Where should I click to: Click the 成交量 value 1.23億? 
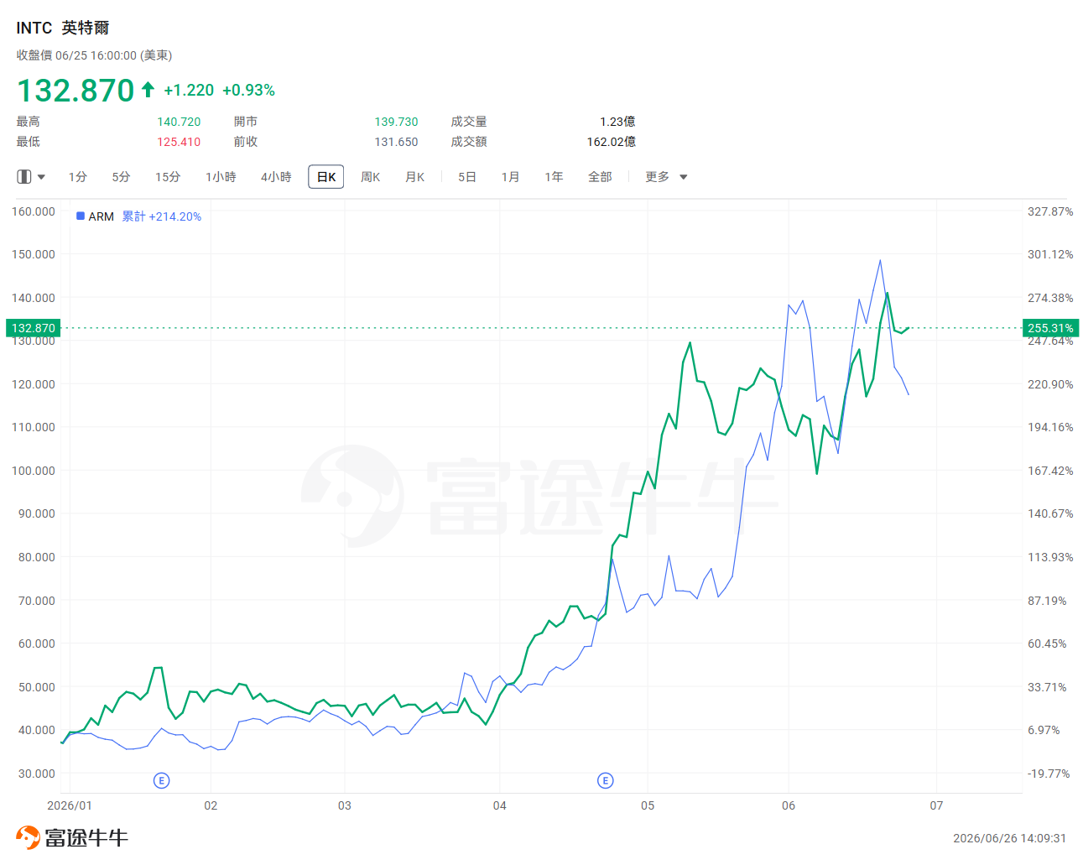[x=617, y=122]
